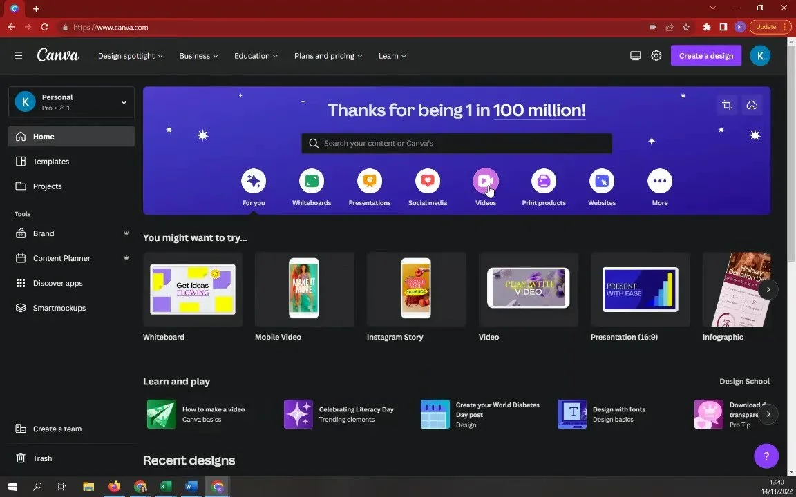This screenshot has width=796, height=497.
Task: Open Word from the taskbar
Action: click(191, 487)
